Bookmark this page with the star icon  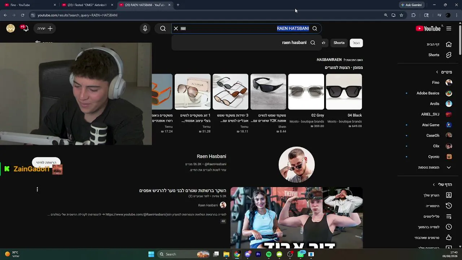401,15
